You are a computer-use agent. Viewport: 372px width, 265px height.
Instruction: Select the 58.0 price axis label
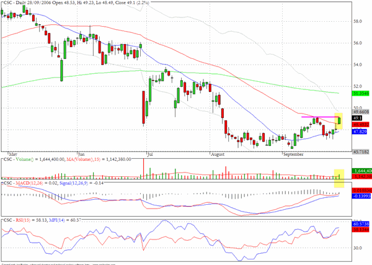358,21
